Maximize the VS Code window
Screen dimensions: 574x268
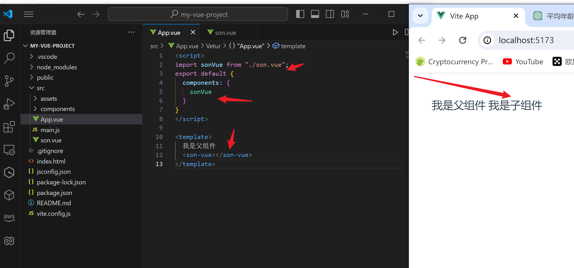(x=391, y=14)
